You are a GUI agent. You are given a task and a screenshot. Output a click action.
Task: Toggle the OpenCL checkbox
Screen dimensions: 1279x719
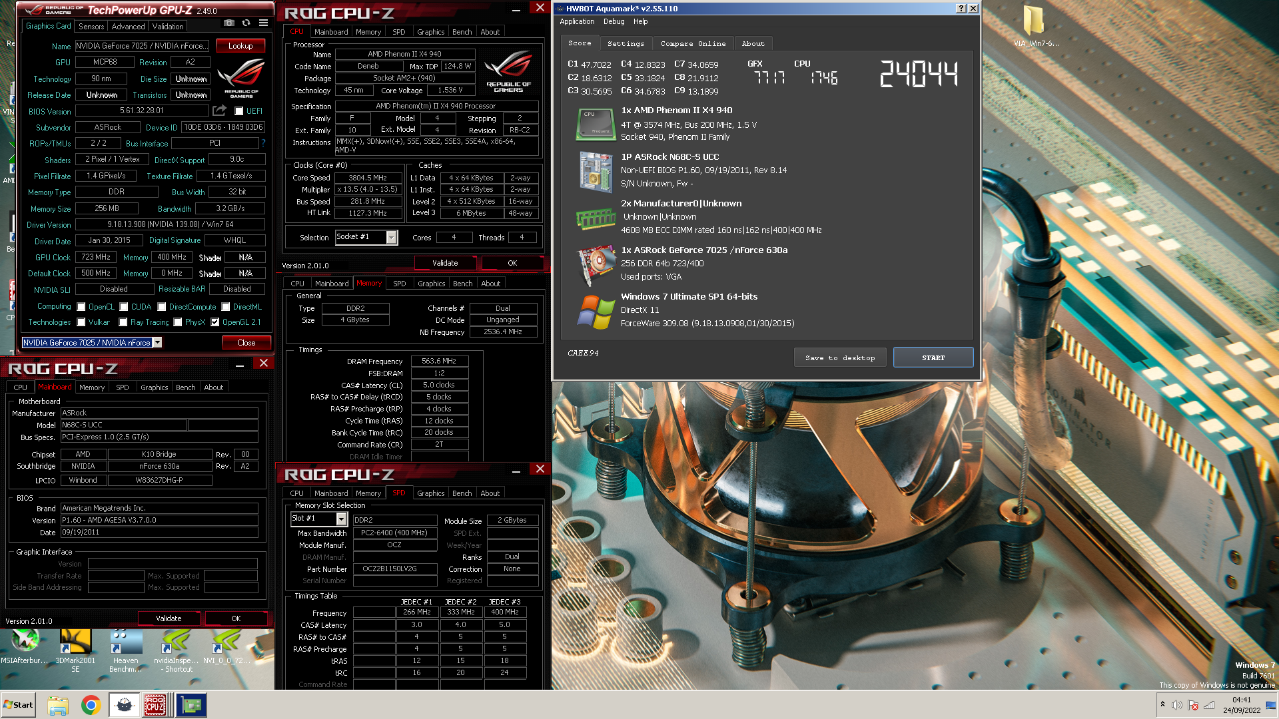click(81, 307)
